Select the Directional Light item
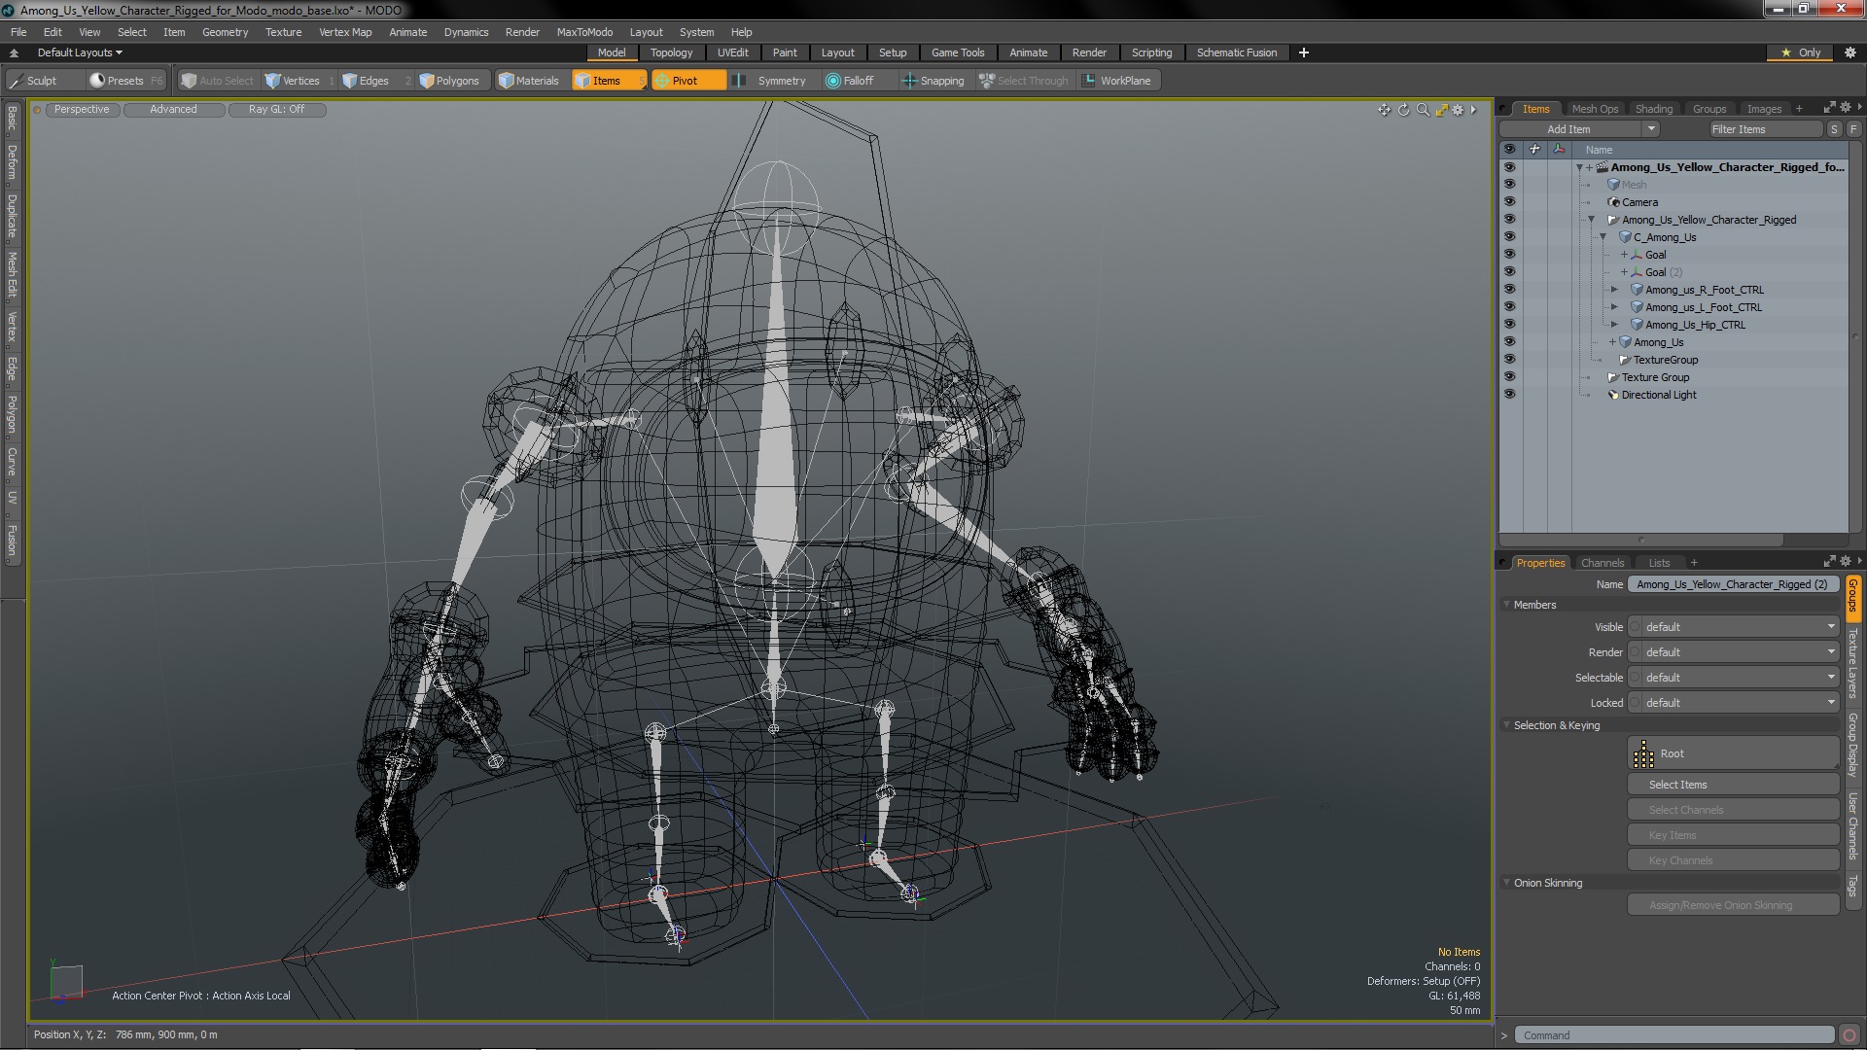 [1658, 395]
